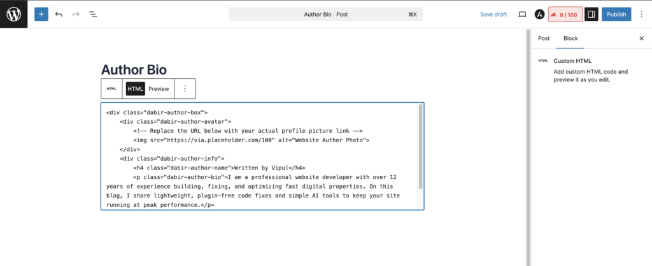Switch to the Block tab
Viewport: 652px width, 266px height.
570,38
